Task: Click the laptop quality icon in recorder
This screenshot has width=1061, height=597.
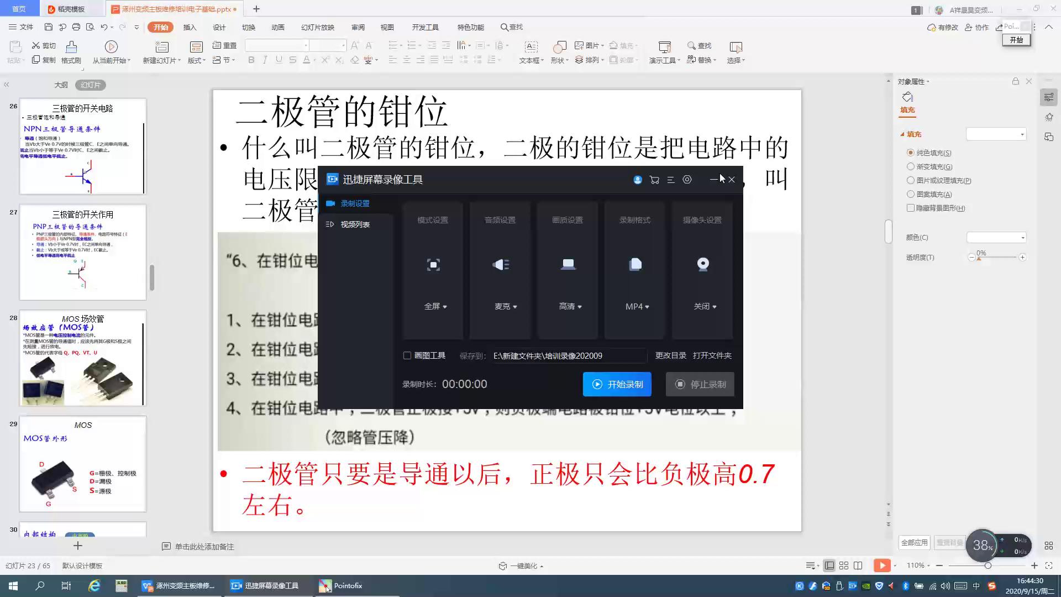Action: point(568,264)
